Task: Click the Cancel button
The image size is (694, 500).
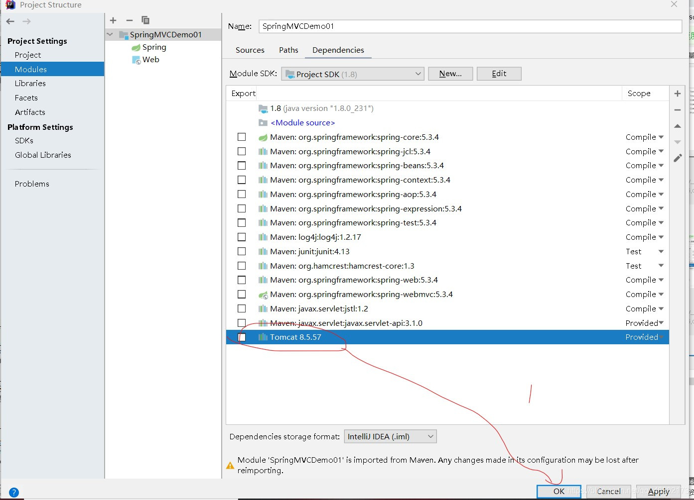Action: pos(609,492)
